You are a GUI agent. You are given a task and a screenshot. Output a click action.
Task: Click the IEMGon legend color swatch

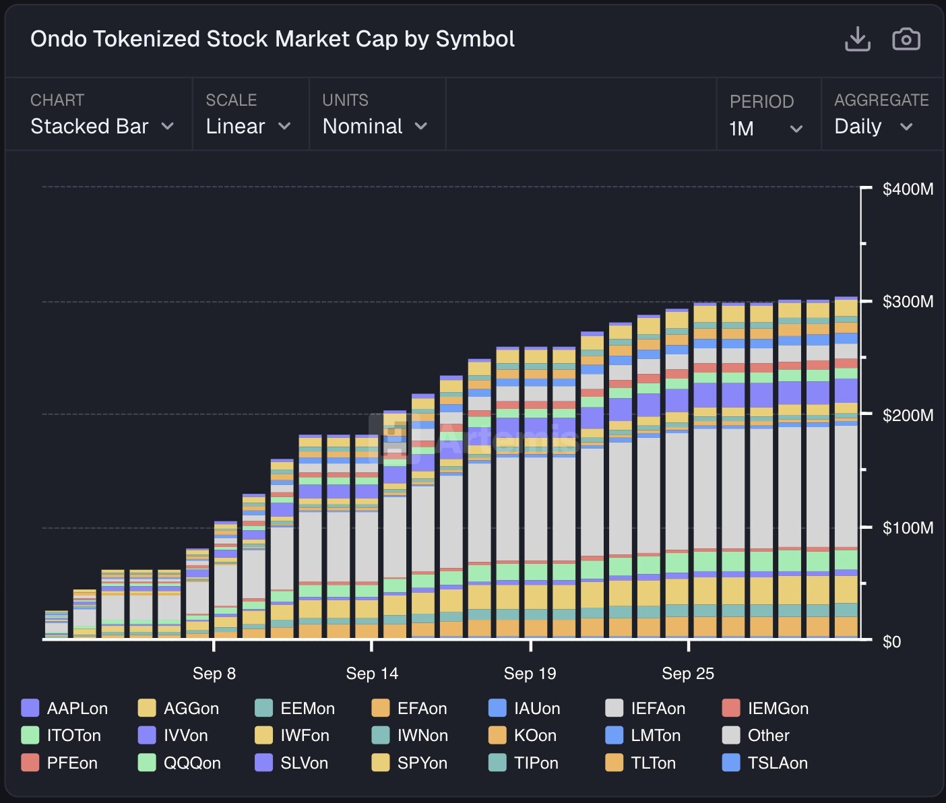pos(731,708)
